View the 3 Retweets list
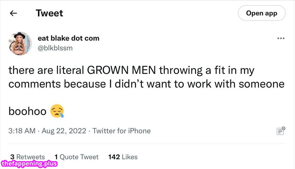The height and width of the screenshot is (169, 295). [x=27, y=157]
